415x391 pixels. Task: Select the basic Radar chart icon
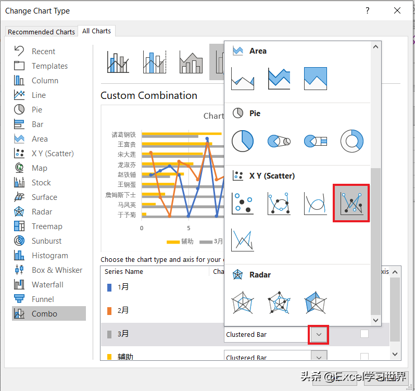243,302
